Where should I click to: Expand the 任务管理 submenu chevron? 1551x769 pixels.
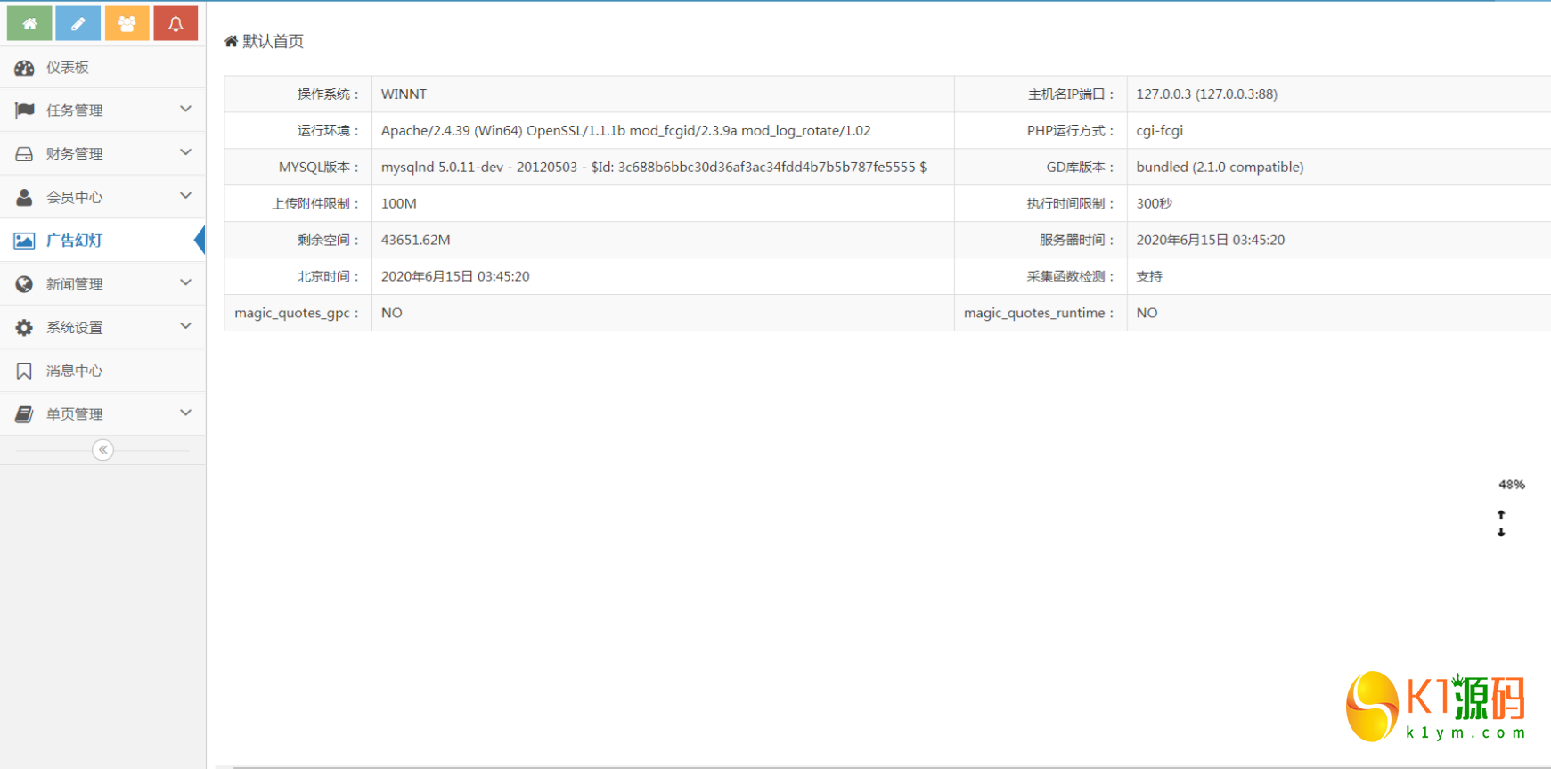(185, 110)
